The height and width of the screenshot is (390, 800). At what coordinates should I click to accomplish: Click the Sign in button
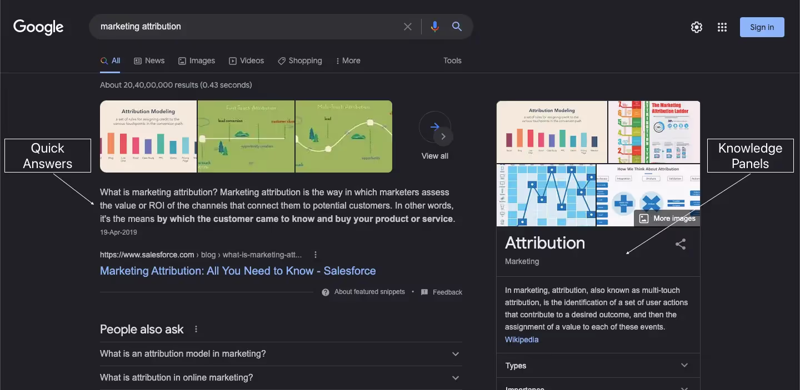tap(762, 27)
